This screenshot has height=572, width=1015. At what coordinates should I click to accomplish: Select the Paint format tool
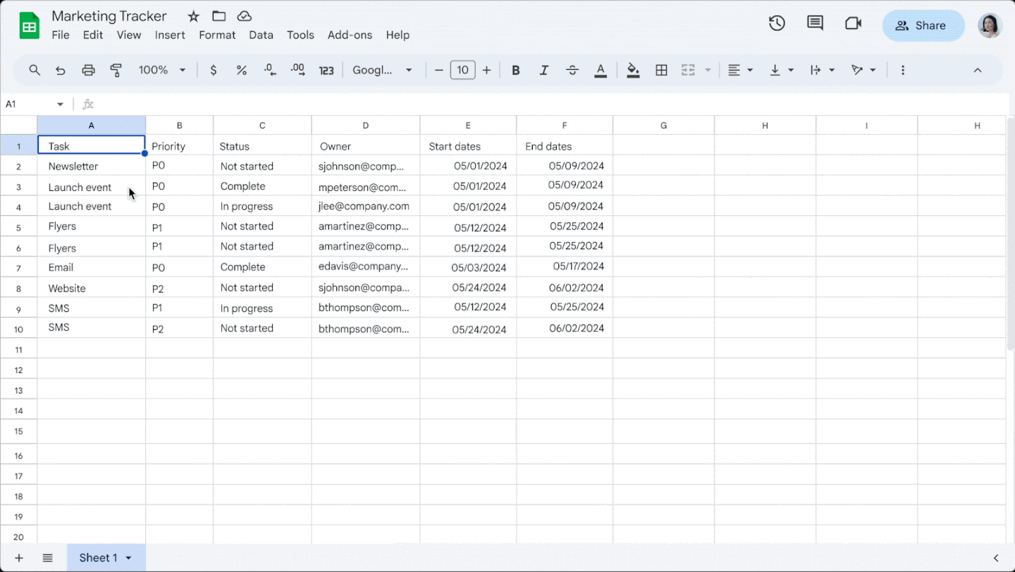pyautogui.click(x=116, y=70)
